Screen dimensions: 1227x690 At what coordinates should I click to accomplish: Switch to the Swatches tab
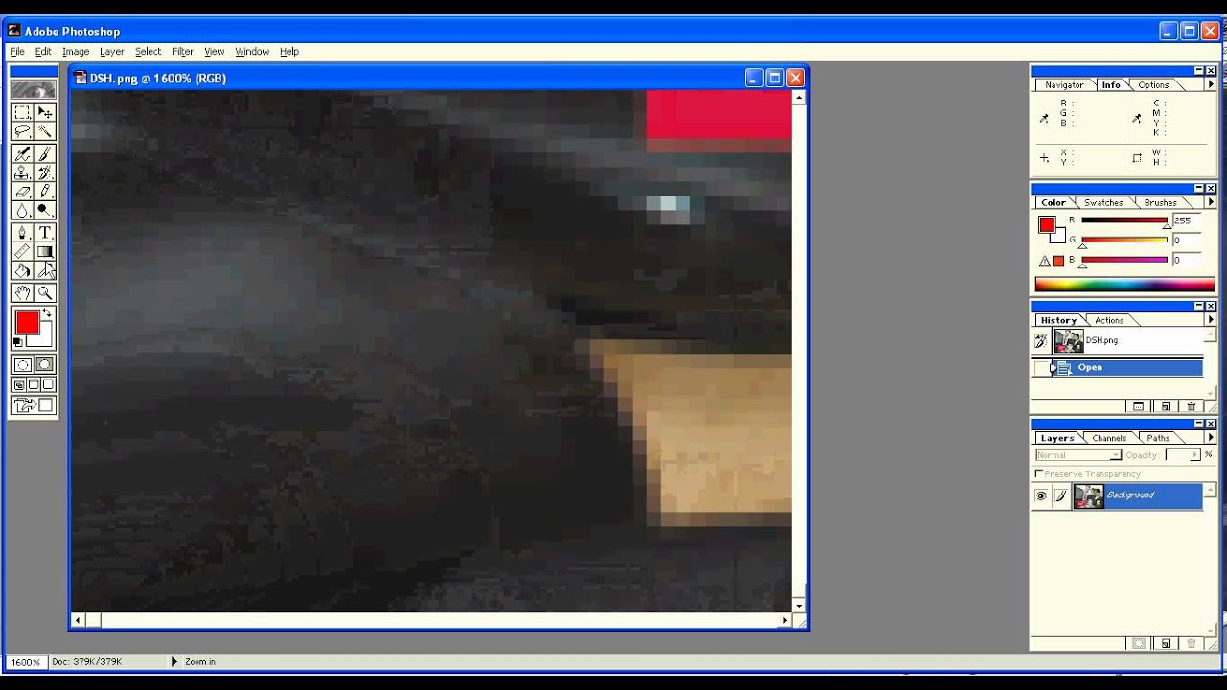(x=1103, y=203)
